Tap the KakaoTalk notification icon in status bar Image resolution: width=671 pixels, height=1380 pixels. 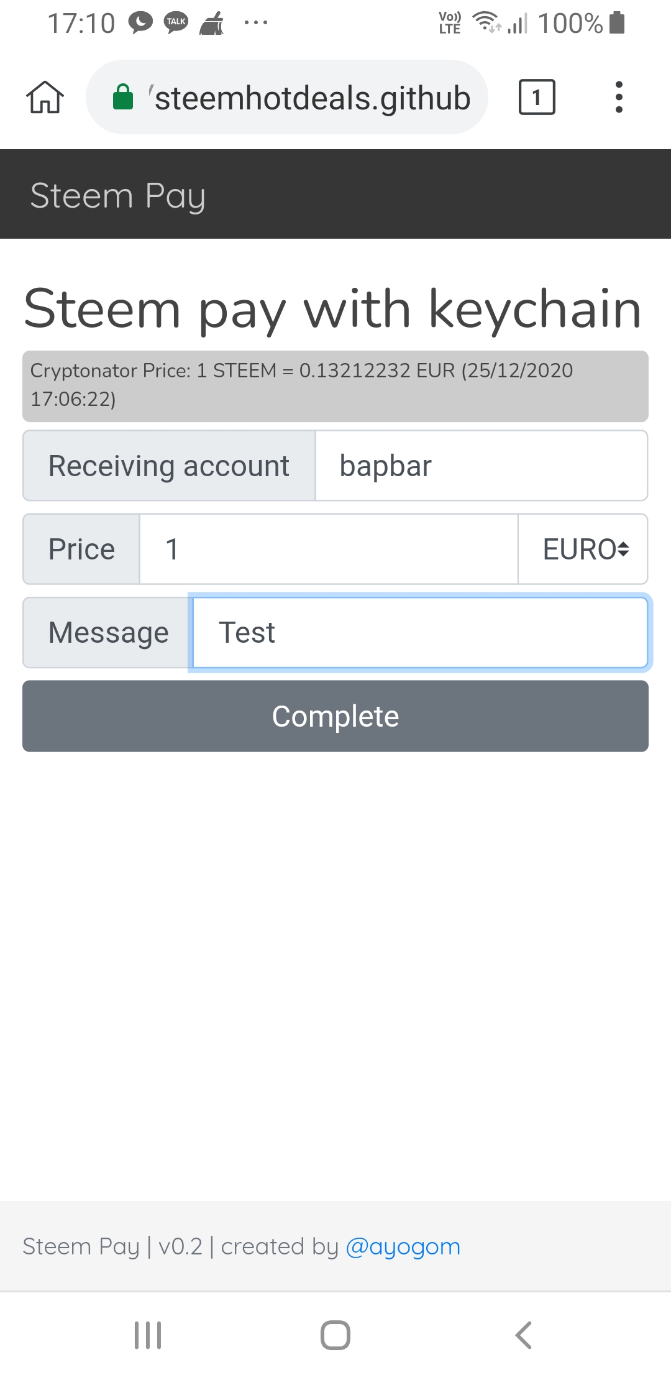click(176, 23)
